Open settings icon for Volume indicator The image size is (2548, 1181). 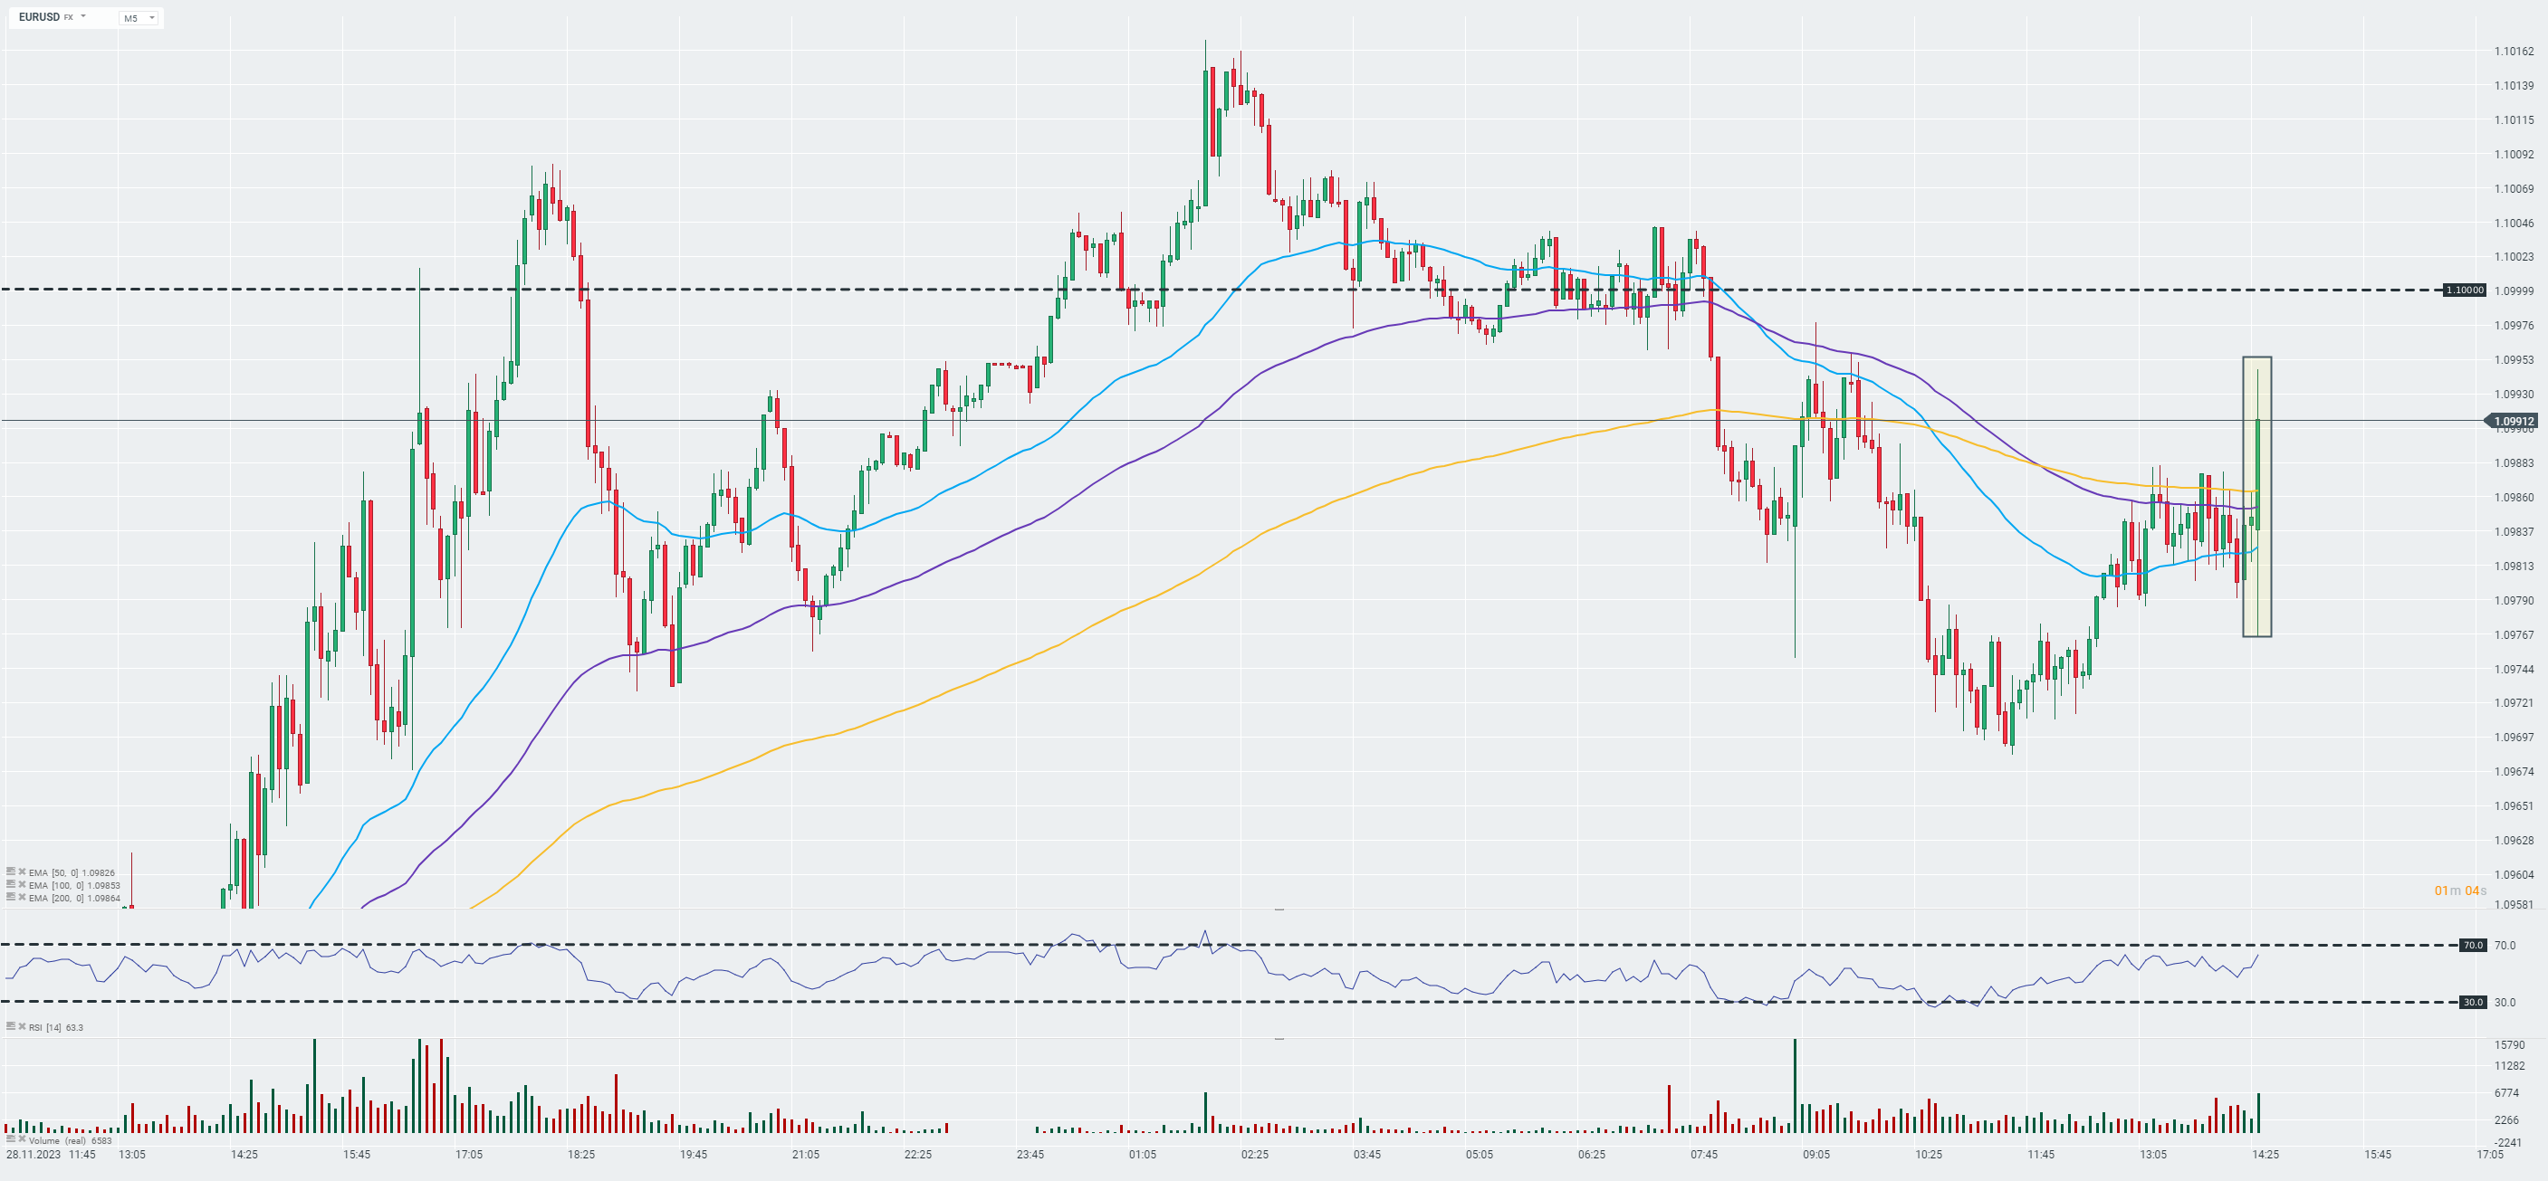[x=10, y=1139]
